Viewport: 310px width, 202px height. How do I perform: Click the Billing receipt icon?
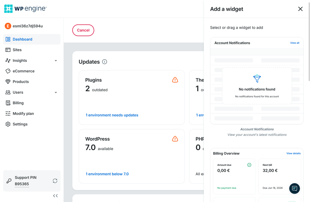pyautogui.click(x=8, y=103)
